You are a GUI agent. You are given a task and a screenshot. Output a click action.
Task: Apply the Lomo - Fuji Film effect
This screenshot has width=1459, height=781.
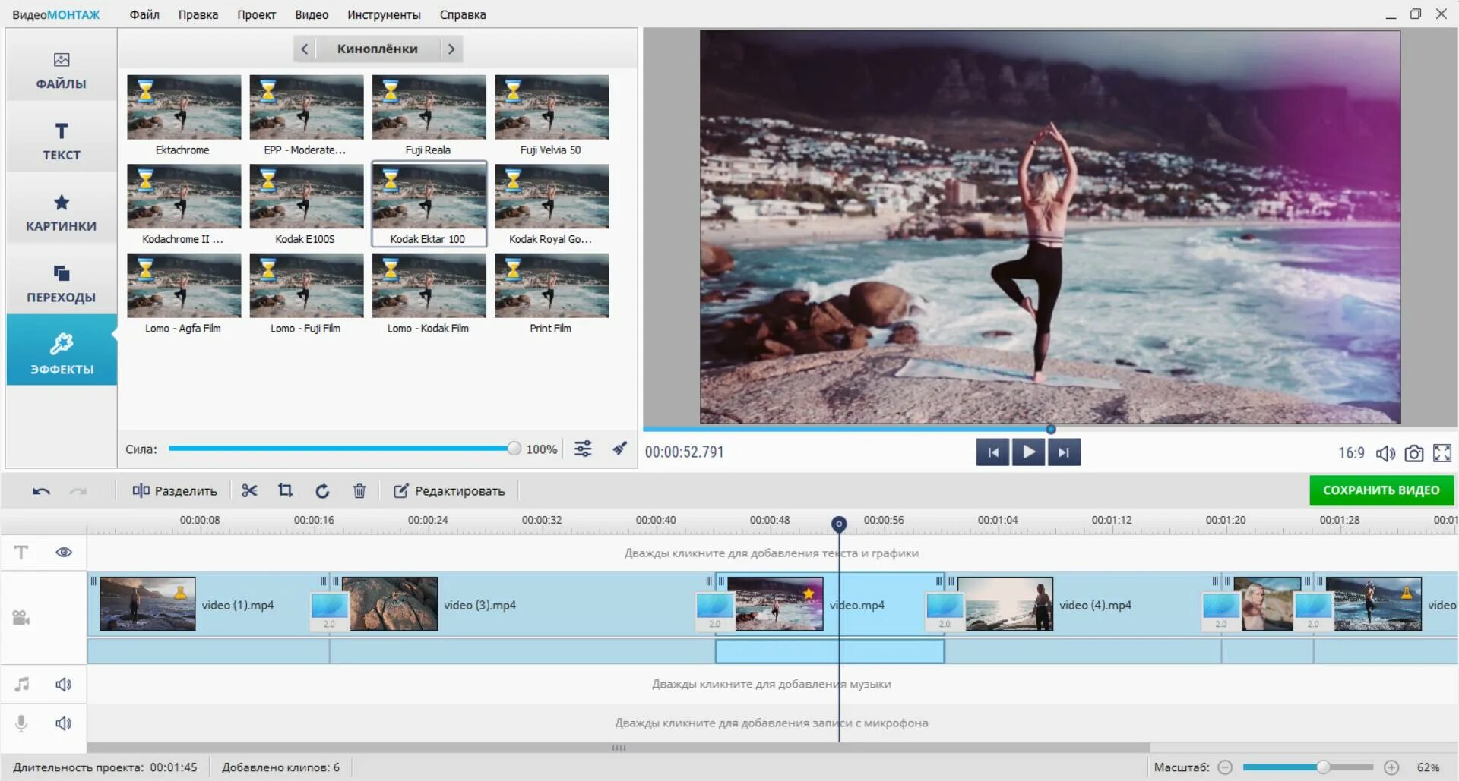306,285
